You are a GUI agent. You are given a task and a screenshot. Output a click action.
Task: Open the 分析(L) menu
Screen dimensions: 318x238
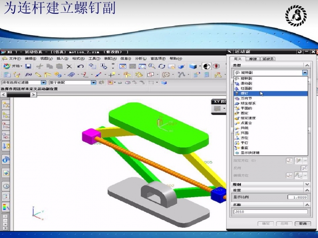point(141,58)
